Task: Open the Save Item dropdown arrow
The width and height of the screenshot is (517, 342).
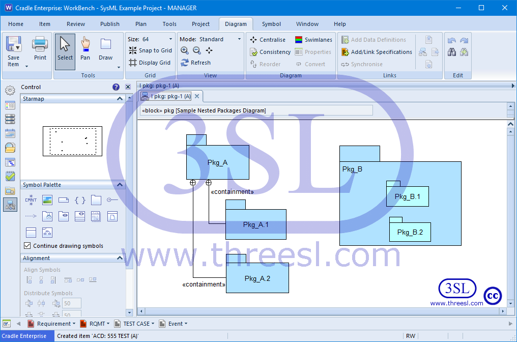Action: (26, 66)
